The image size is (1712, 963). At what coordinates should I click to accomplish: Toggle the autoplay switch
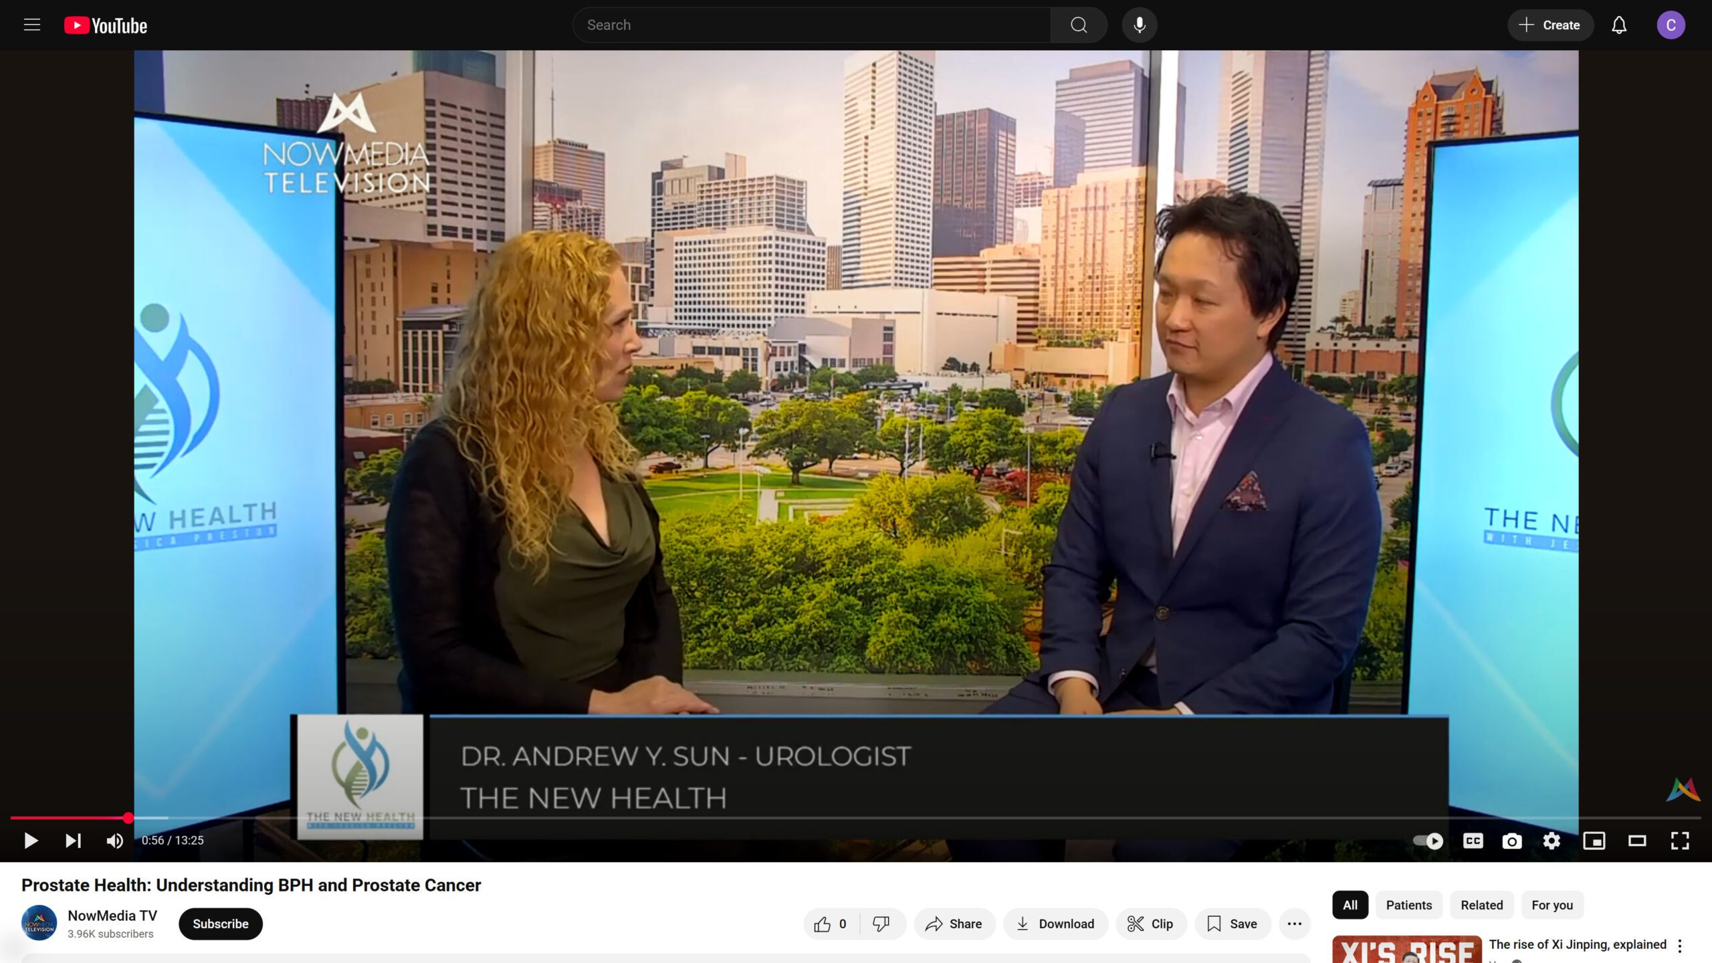coord(1428,841)
